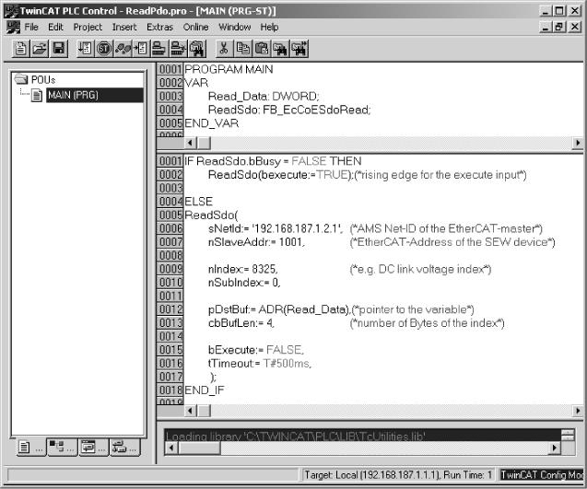Click the END_VAR line
587x489 pixels.
click(212, 123)
